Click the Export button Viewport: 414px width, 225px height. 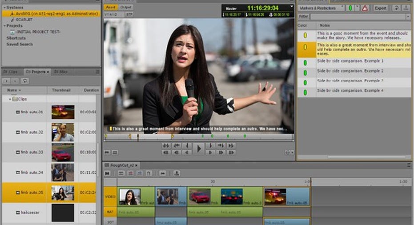380,8
